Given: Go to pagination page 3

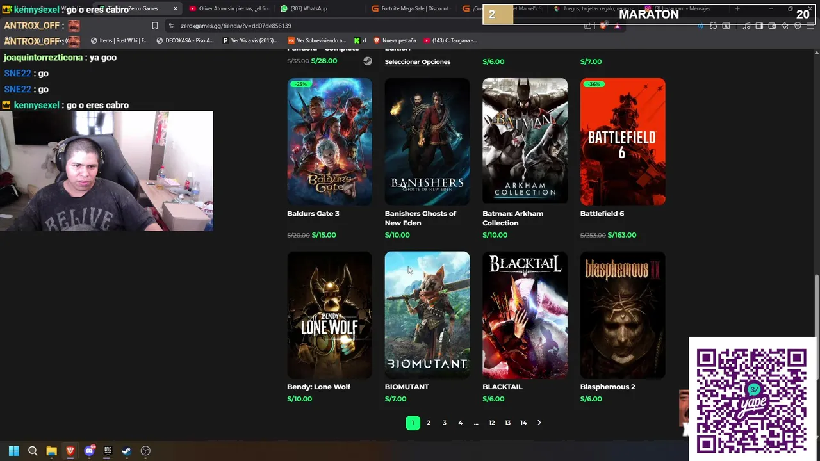Looking at the screenshot, I should click(x=445, y=423).
